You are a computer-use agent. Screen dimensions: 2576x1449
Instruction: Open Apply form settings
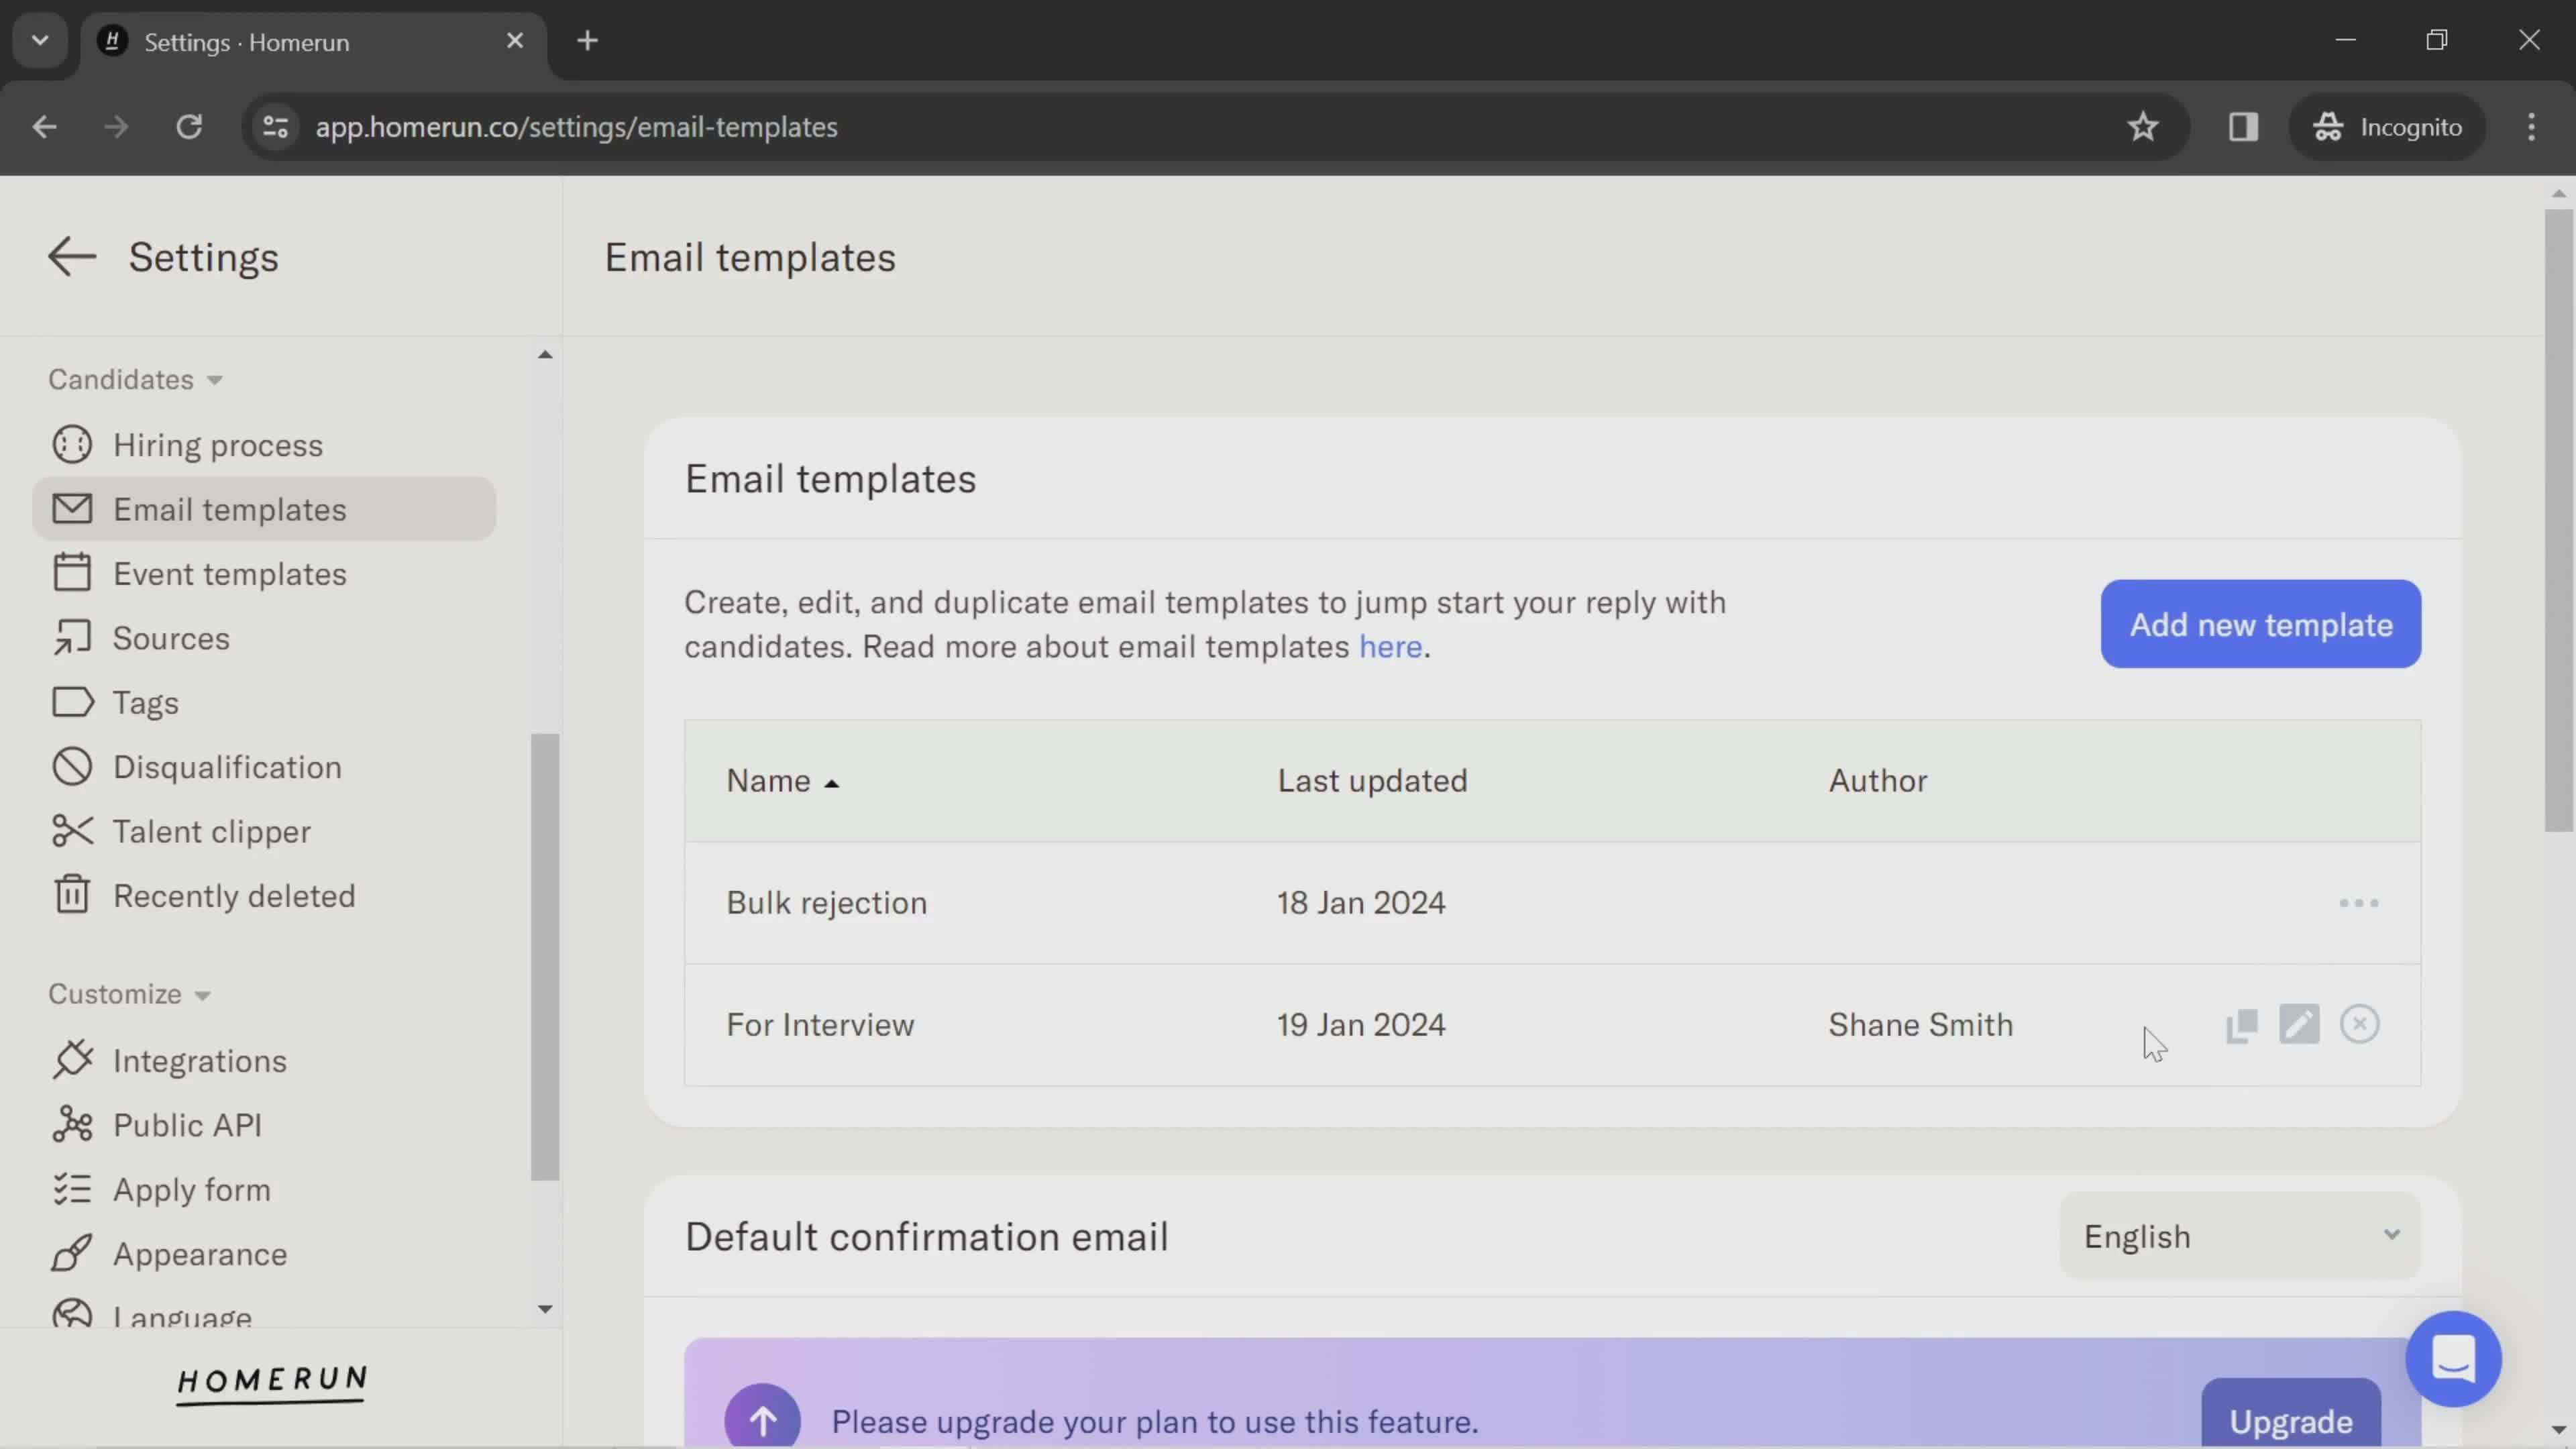click(x=191, y=1190)
